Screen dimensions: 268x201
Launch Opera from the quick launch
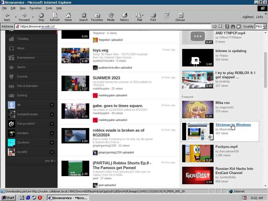pyautogui.click(x=40, y=198)
